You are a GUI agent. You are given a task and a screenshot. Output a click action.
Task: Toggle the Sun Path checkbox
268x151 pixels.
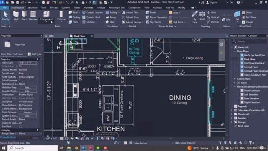tap(21, 127)
